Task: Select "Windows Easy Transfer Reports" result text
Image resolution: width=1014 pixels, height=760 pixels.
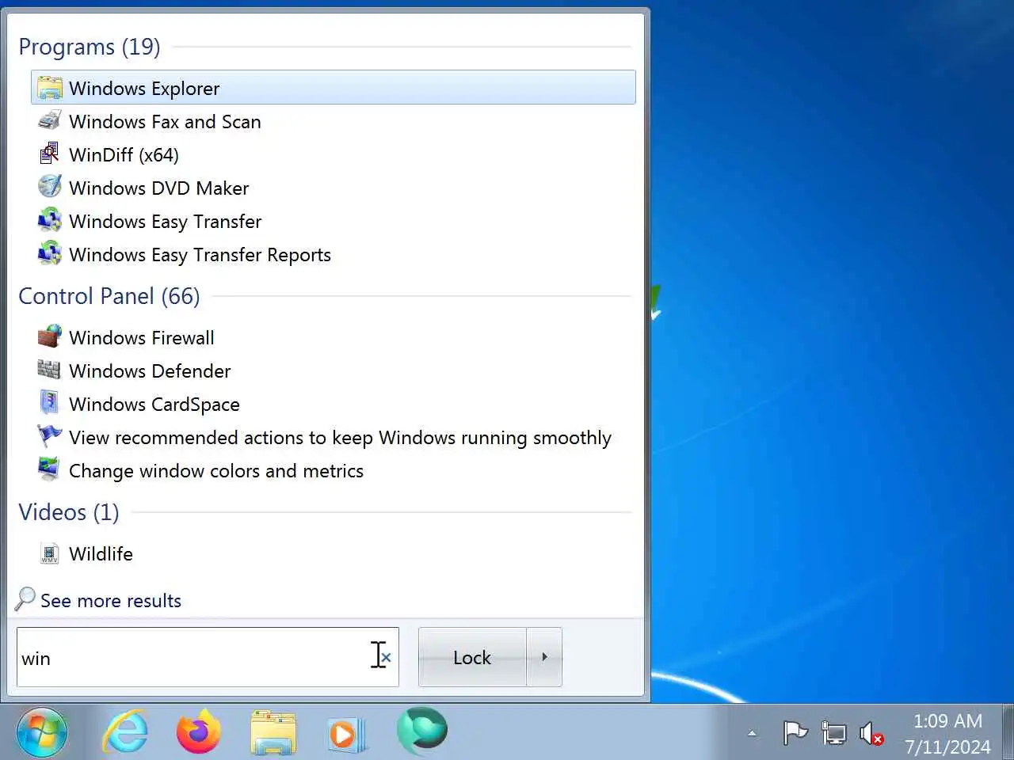Action: pyautogui.click(x=200, y=254)
